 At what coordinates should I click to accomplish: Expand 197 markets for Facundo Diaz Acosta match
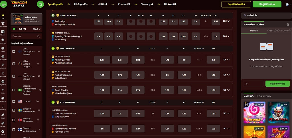coord(226,129)
